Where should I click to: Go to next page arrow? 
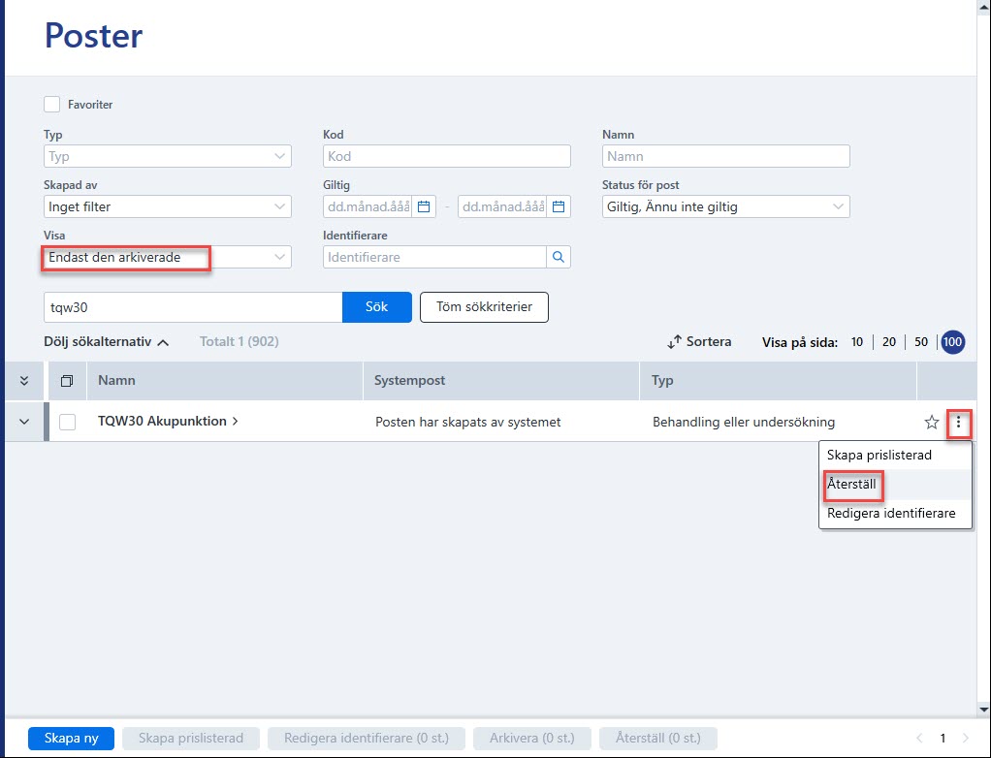pos(965,738)
